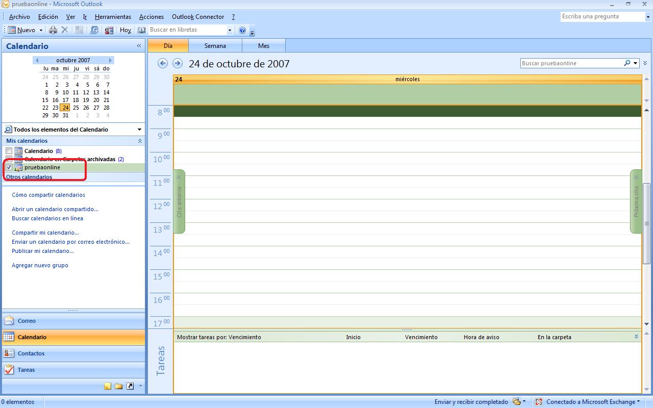Click the Outlook title bar icon
The height and width of the screenshot is (408, 653).
click(5, 4)
